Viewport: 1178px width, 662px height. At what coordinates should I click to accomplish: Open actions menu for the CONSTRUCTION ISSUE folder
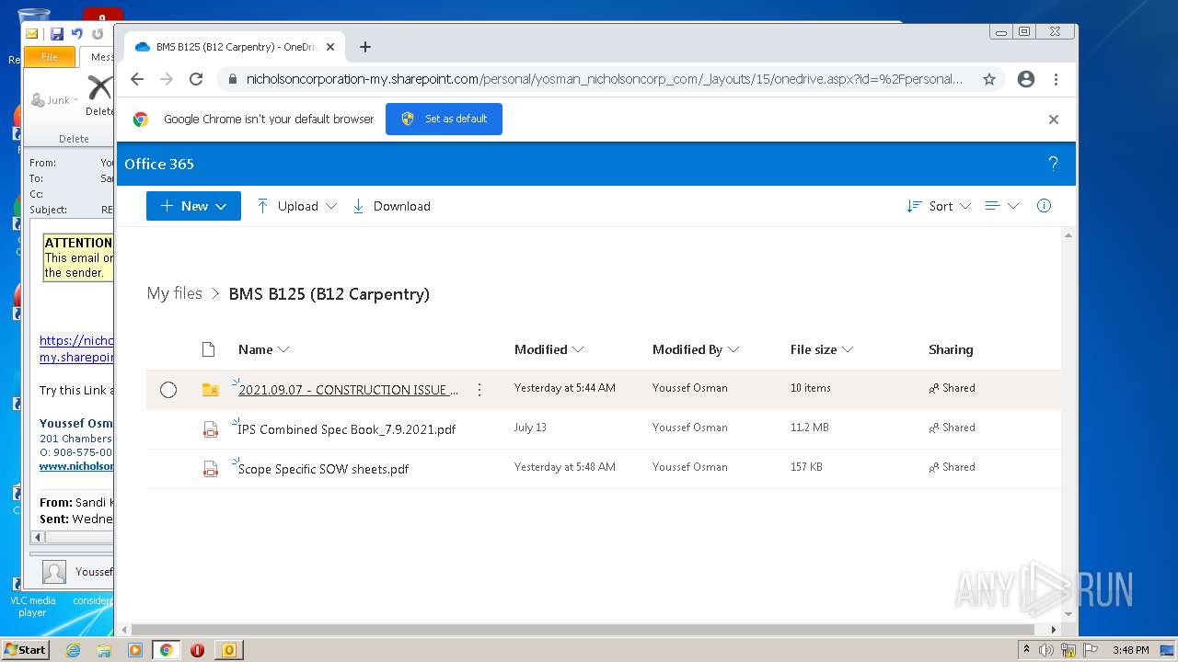(x=479, y=390)
